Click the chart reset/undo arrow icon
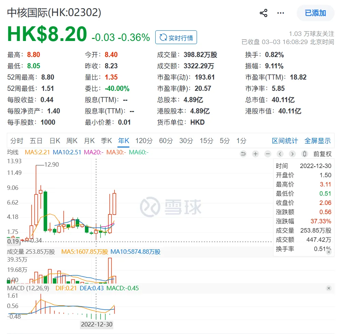 pyautogui.click(x=243, y=154)
